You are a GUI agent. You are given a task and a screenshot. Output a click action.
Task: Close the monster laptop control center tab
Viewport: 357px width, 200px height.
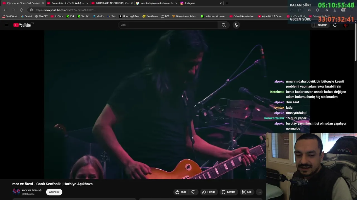coord(176,3)
